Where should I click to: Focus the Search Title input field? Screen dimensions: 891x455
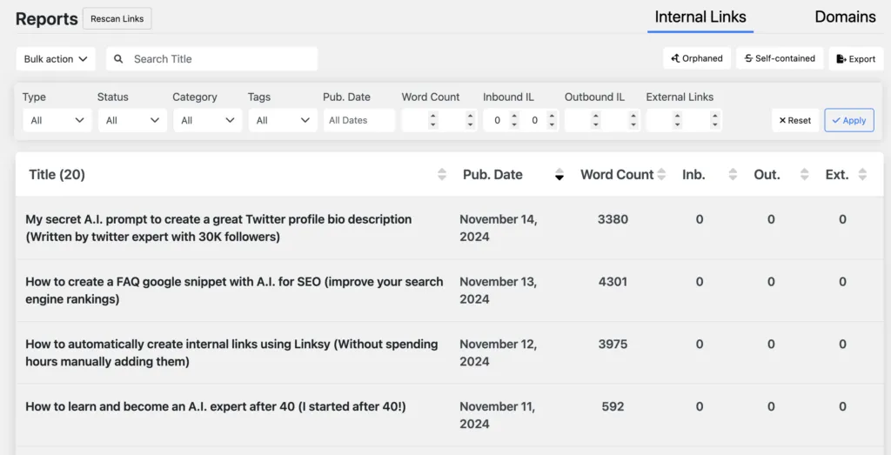click(x=222, y=59)
